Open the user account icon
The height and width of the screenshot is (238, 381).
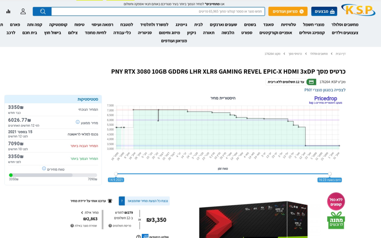pyautogui.click(x=23, y=12)
